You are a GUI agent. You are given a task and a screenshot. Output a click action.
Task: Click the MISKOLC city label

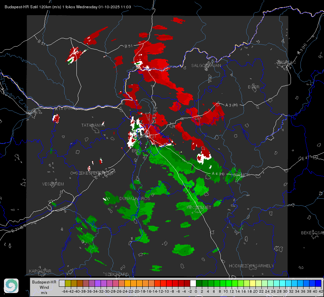(287, 62)
